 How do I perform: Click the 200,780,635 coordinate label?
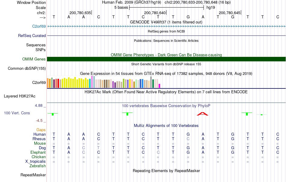(x=80, y=13)
